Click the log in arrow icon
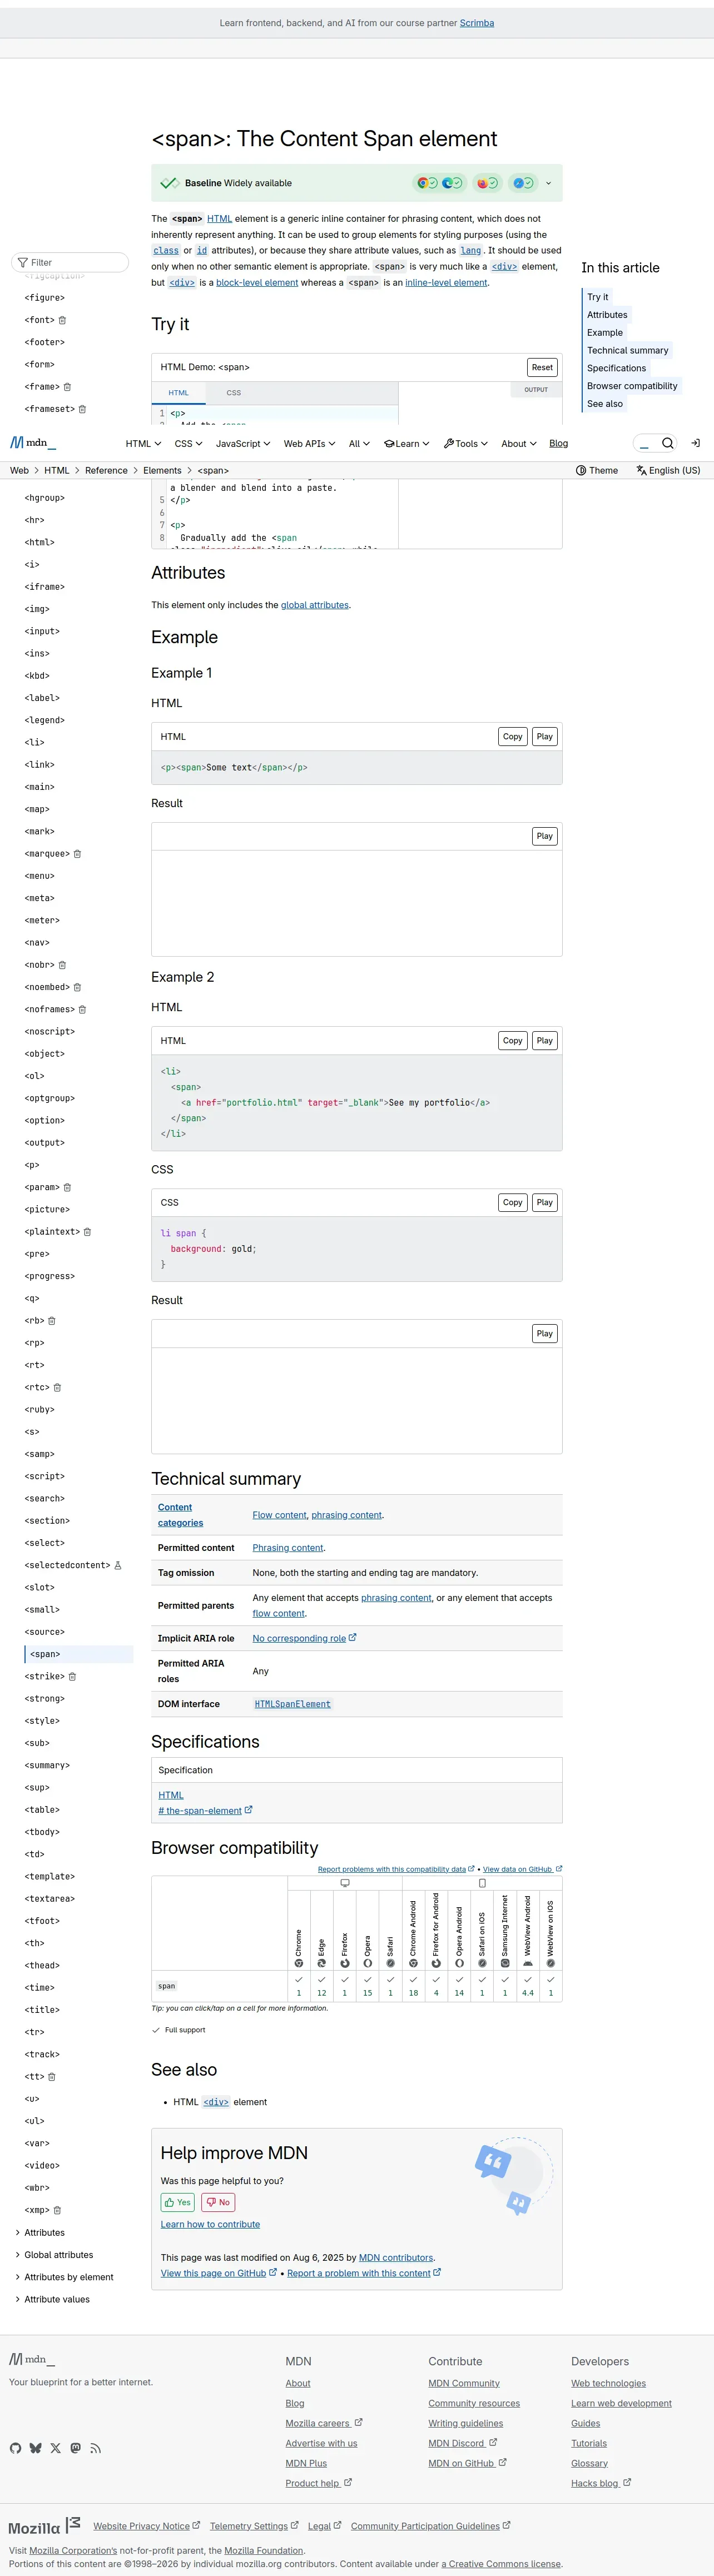The width and height of the screenshot is (714, 2576). coord(695,443)
